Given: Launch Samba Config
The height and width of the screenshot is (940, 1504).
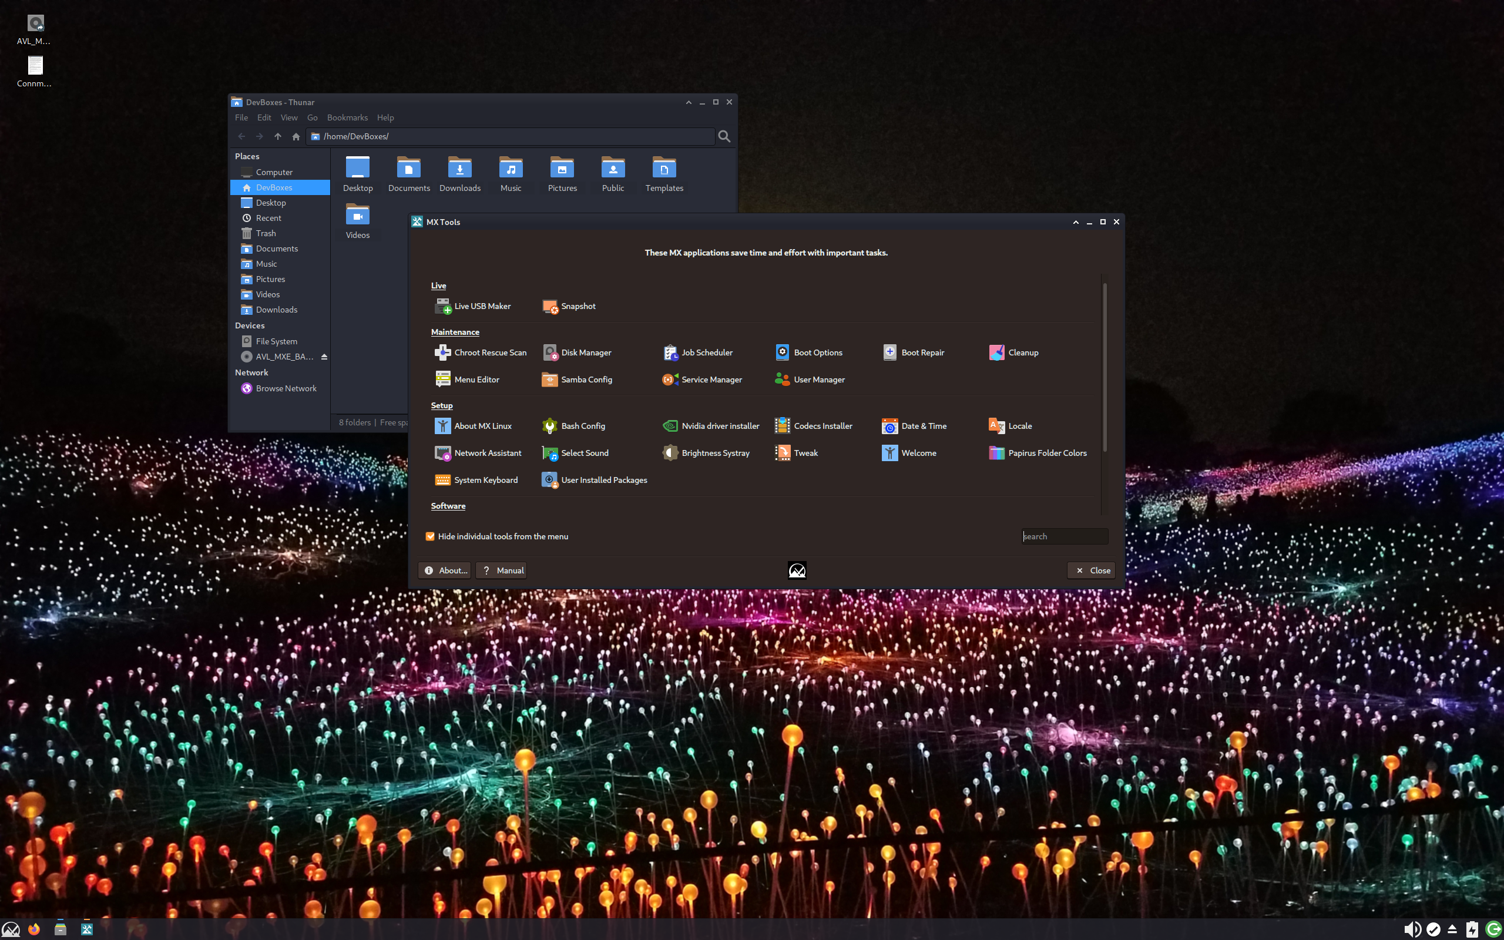Looking at the screenshot, I should [577, 380].
